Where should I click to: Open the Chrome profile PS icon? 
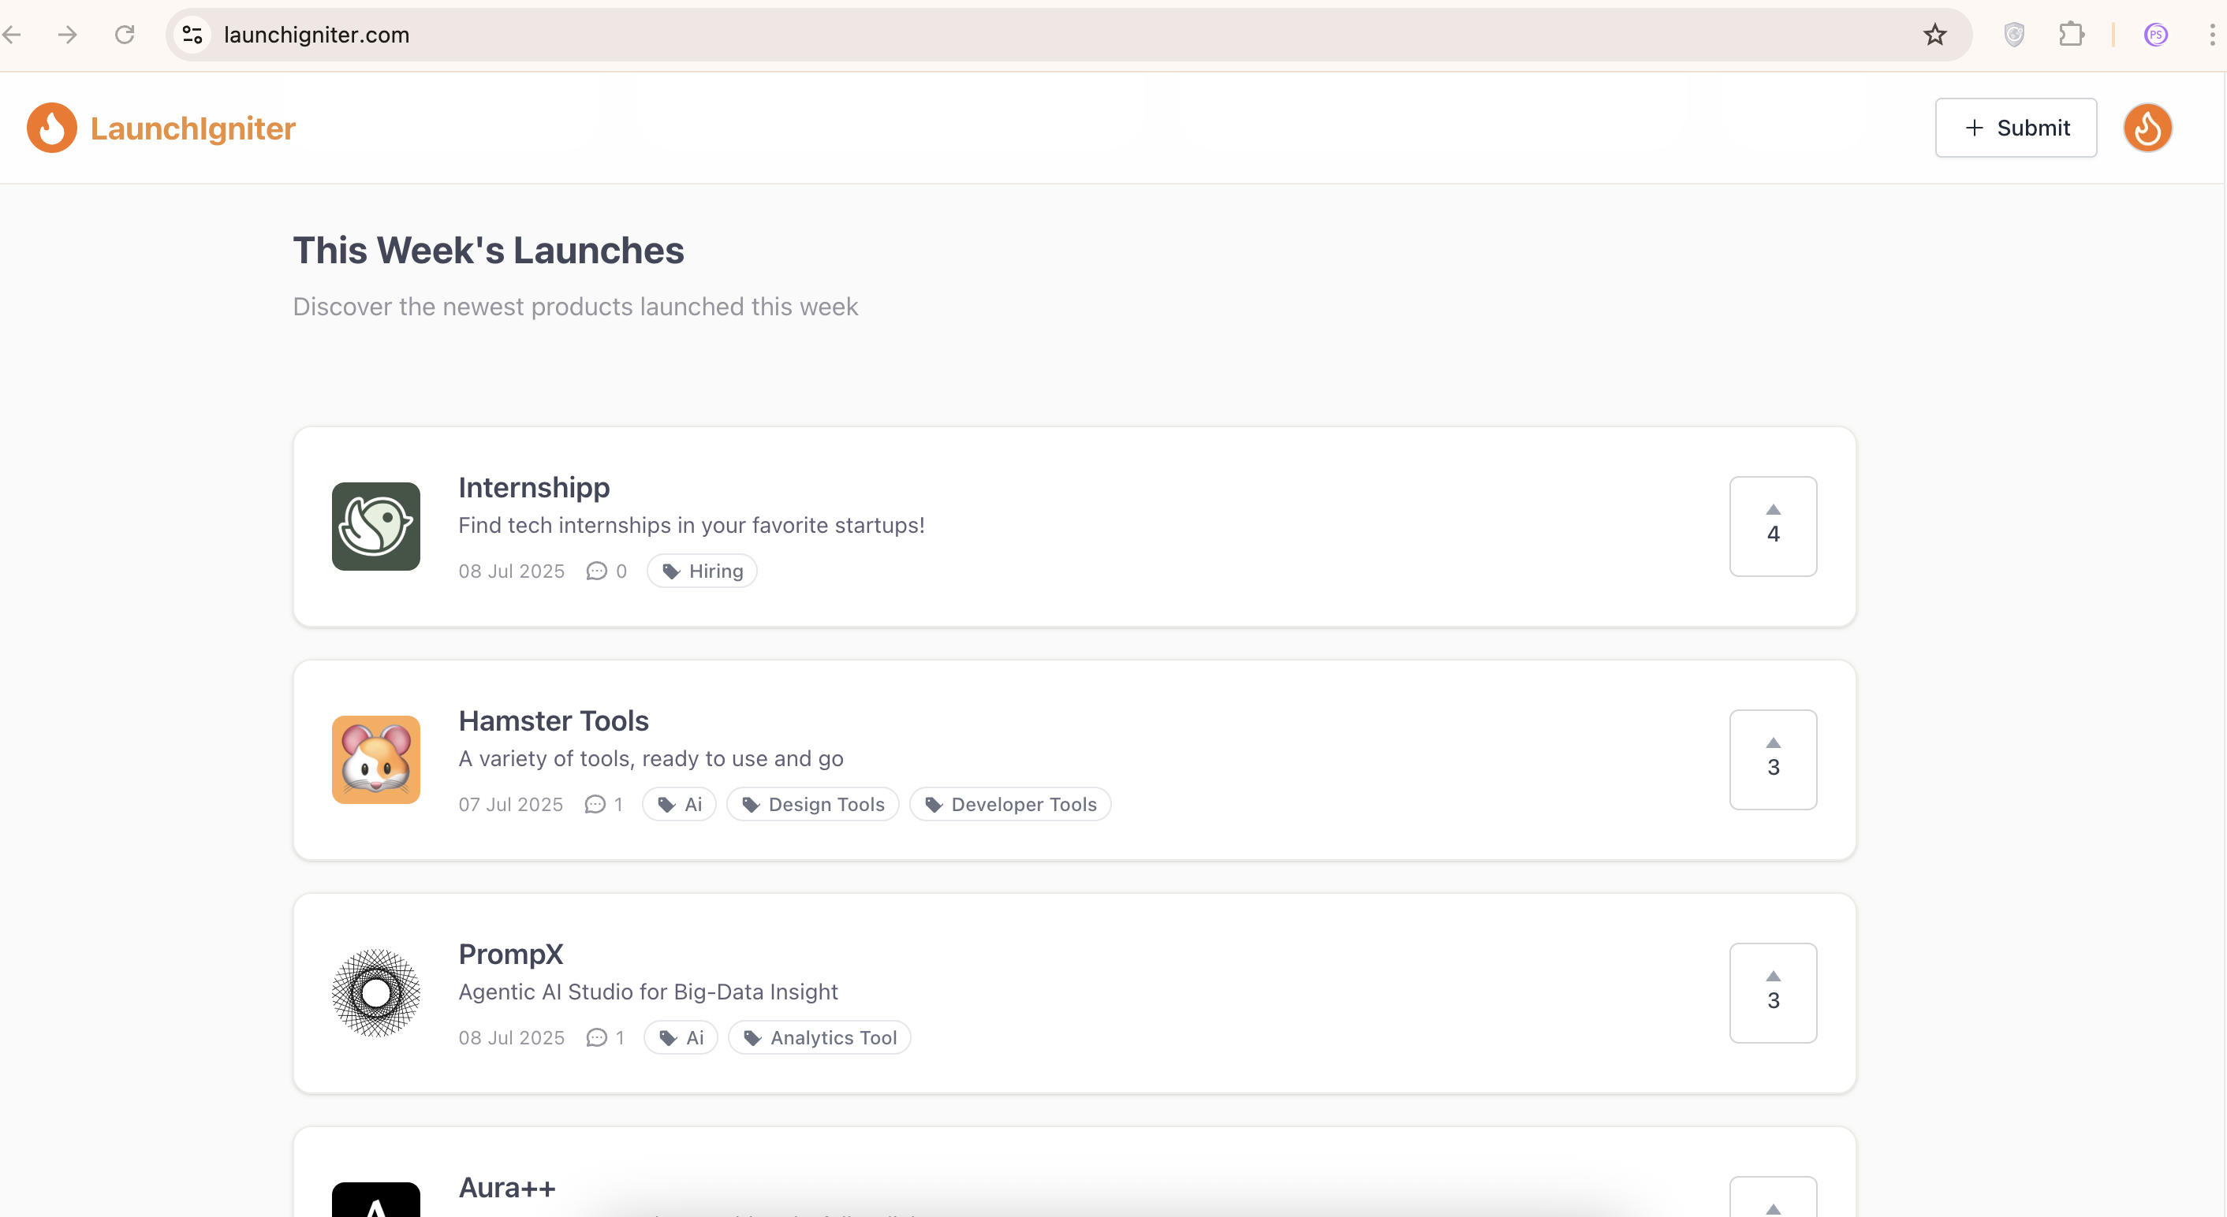[2156, 35]
